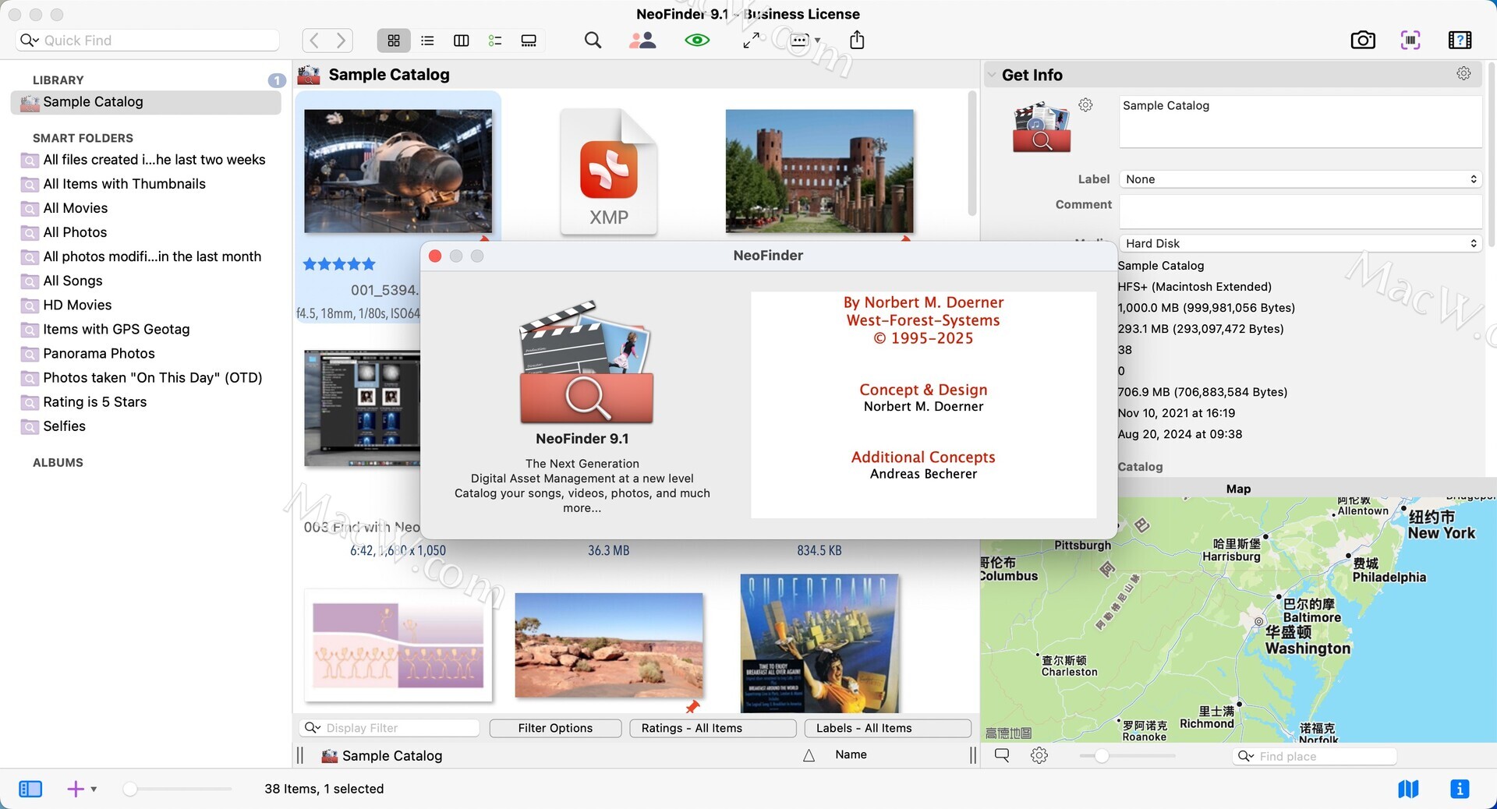The image size is (1497, 809).
Task: Click the Share toolbar icon
Action: 857,41
